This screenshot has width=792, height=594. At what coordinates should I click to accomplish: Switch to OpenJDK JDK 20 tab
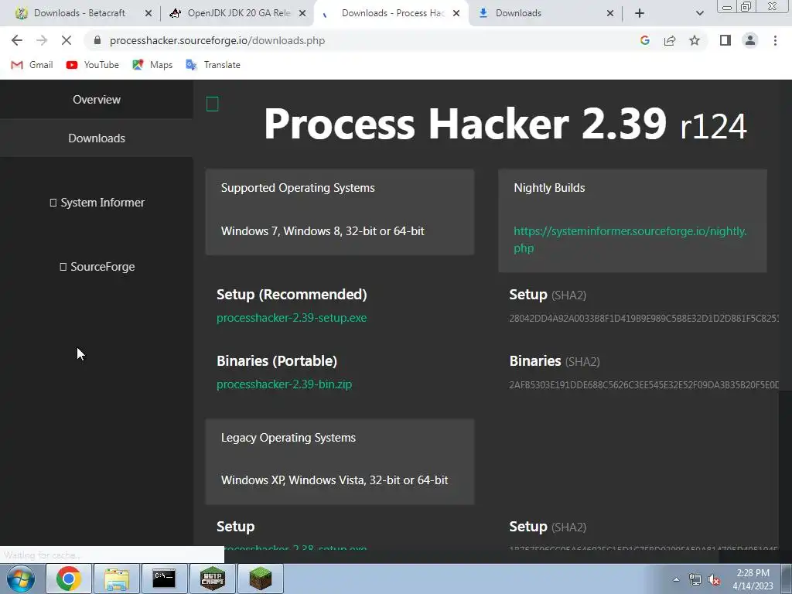coord(238,13)
